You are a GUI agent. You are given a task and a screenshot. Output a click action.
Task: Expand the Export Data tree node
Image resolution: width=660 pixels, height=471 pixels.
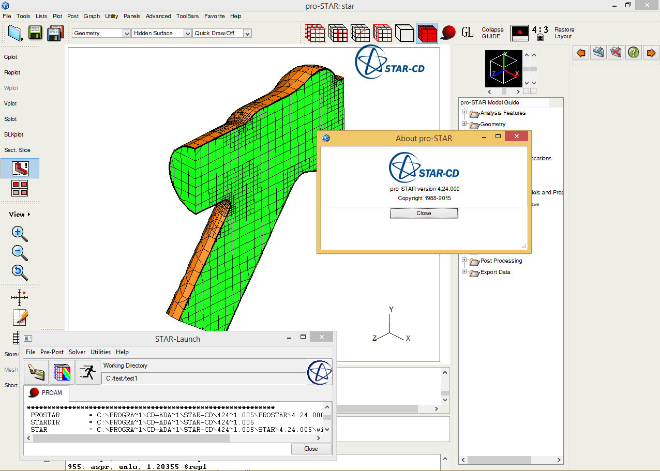[x=464, y=271]
